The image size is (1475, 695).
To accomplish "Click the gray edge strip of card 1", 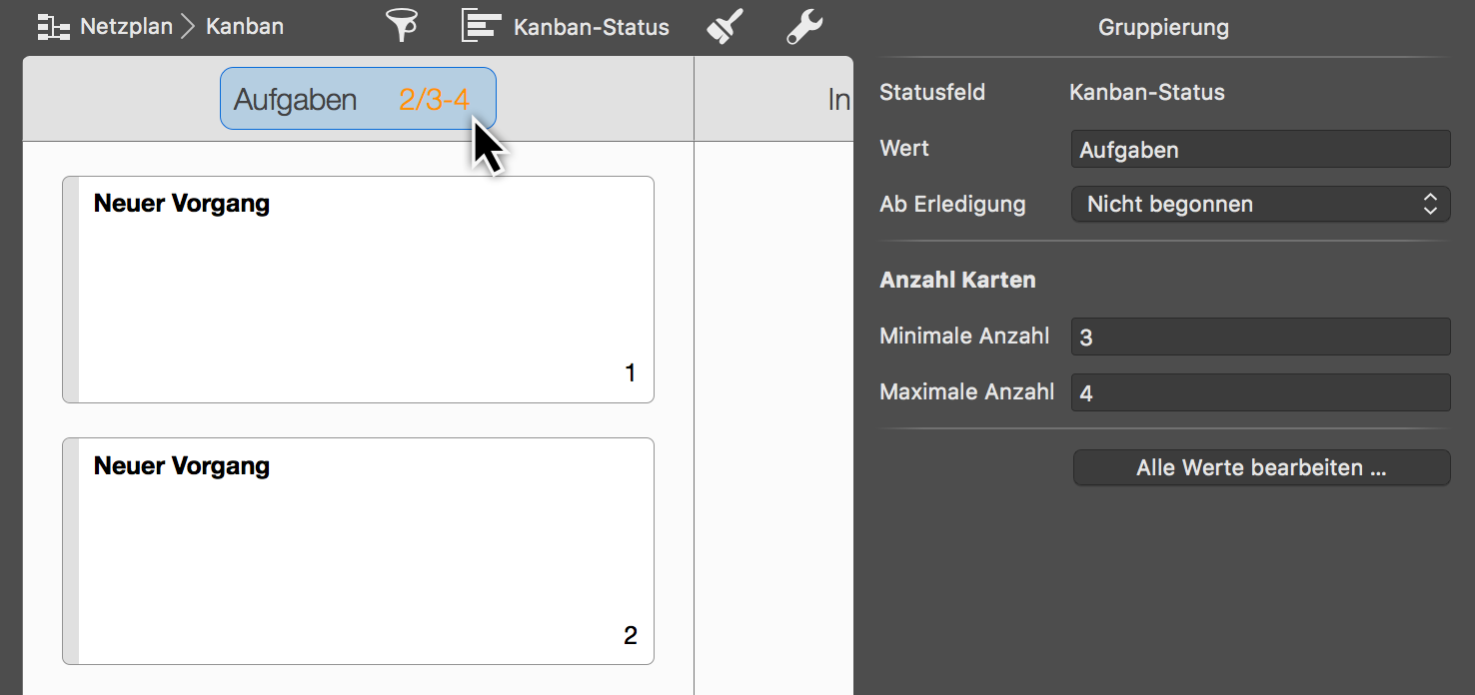I will point(70,289).
